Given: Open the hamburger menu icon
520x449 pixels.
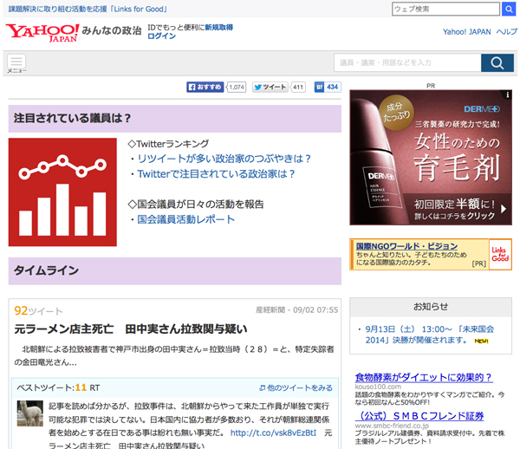Looking at the screenshot, I should point(16,62).
